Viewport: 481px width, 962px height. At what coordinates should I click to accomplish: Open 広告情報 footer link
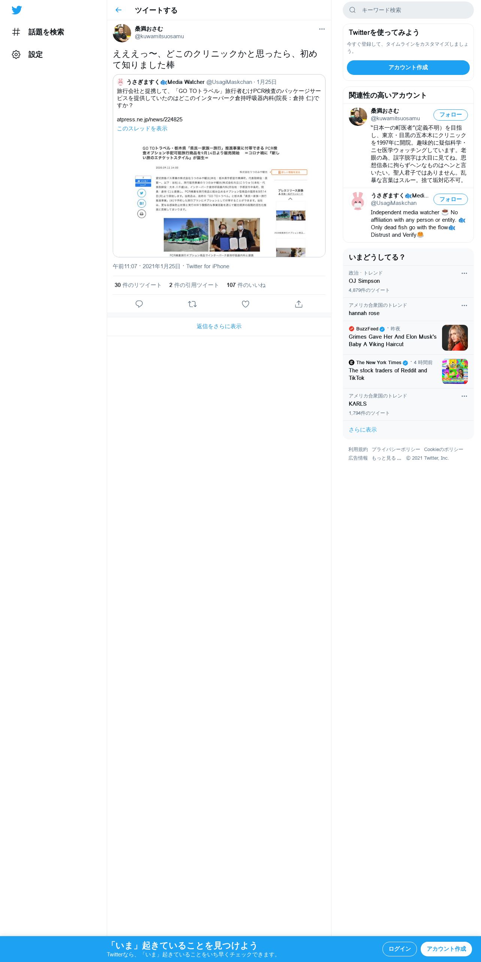point(358,458)
